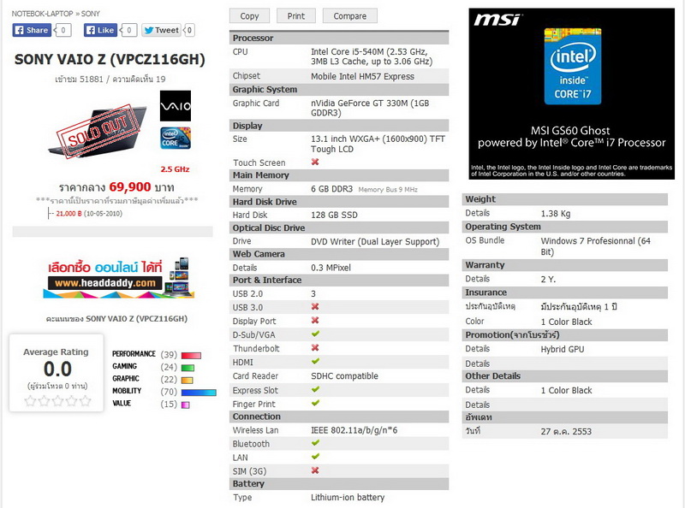Click the Express Slot green check icon

coord(315,389)
